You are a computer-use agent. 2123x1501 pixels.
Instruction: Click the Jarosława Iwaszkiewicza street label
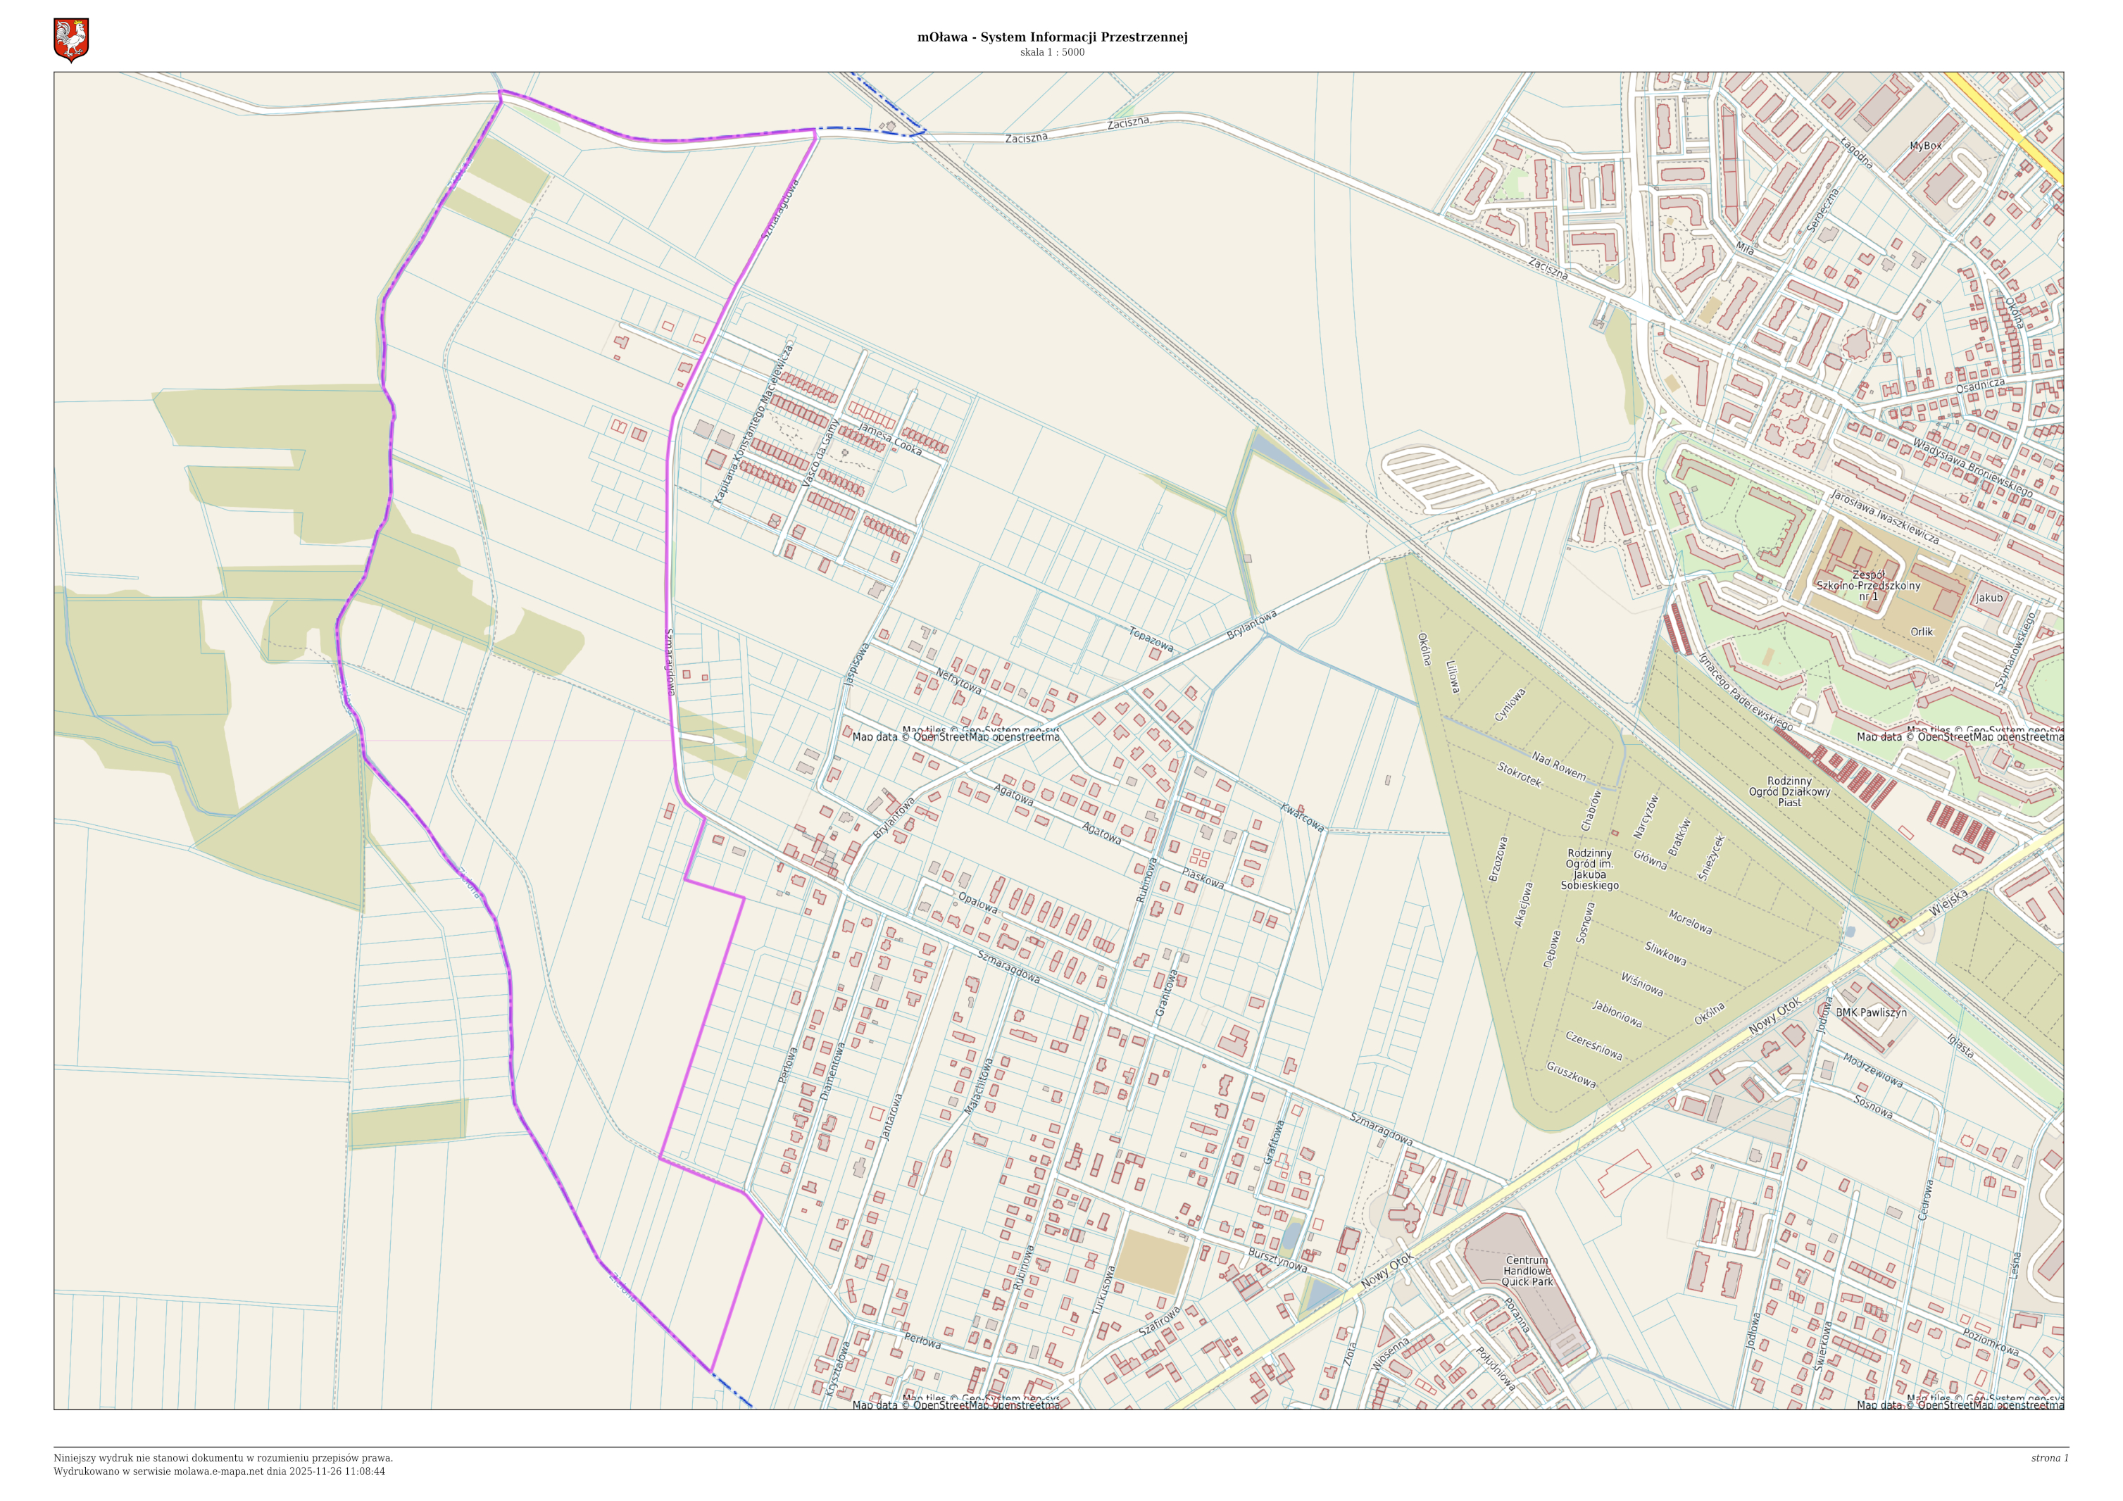1884,517
